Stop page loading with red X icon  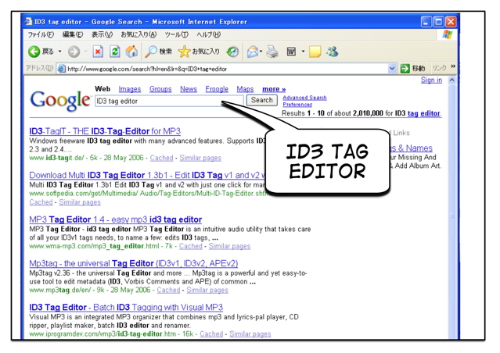click(98, 52)
